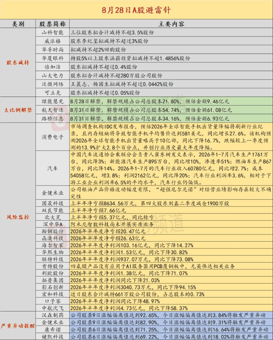Click '股东拟减持不超过0.05%股份'
The width and height of the screenshot is (273, 340).
pyautogui.click(x=105, y=93)
